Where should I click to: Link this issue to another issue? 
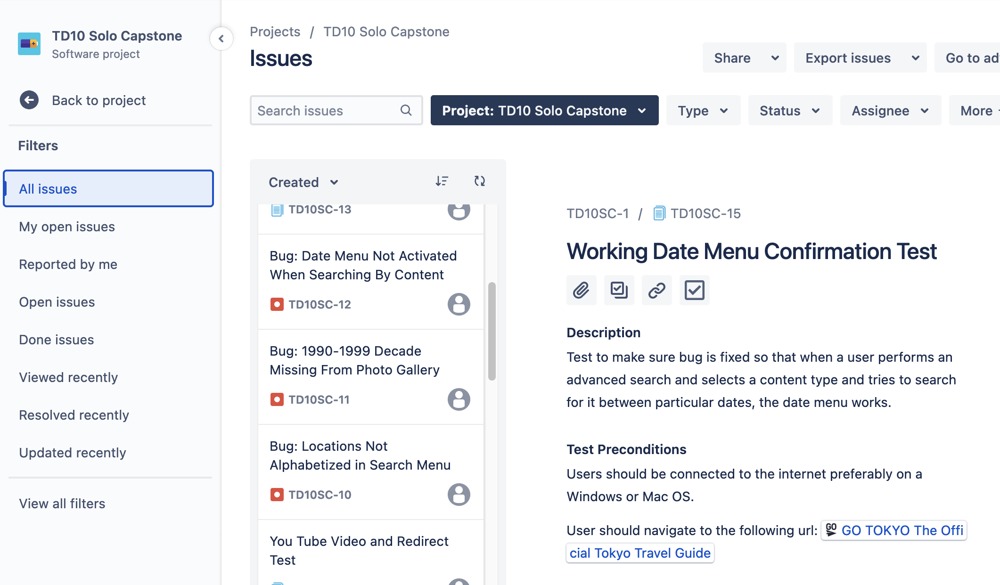click(x=656, y=290)
